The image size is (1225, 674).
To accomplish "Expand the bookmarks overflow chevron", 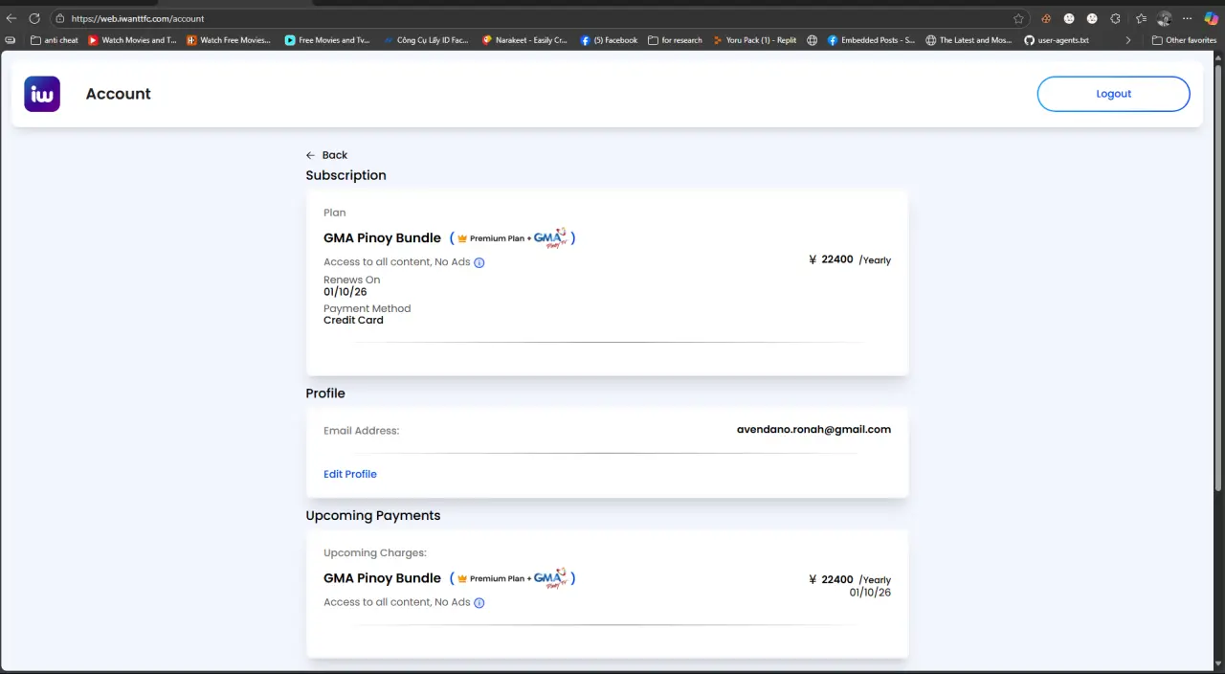I will coord(1128,40).
